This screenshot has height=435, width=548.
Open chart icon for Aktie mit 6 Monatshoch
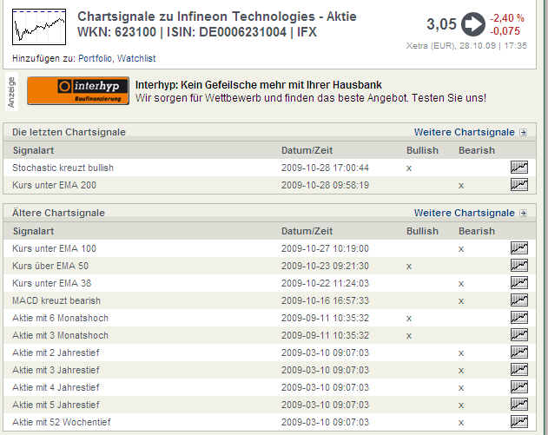[519, 318]
